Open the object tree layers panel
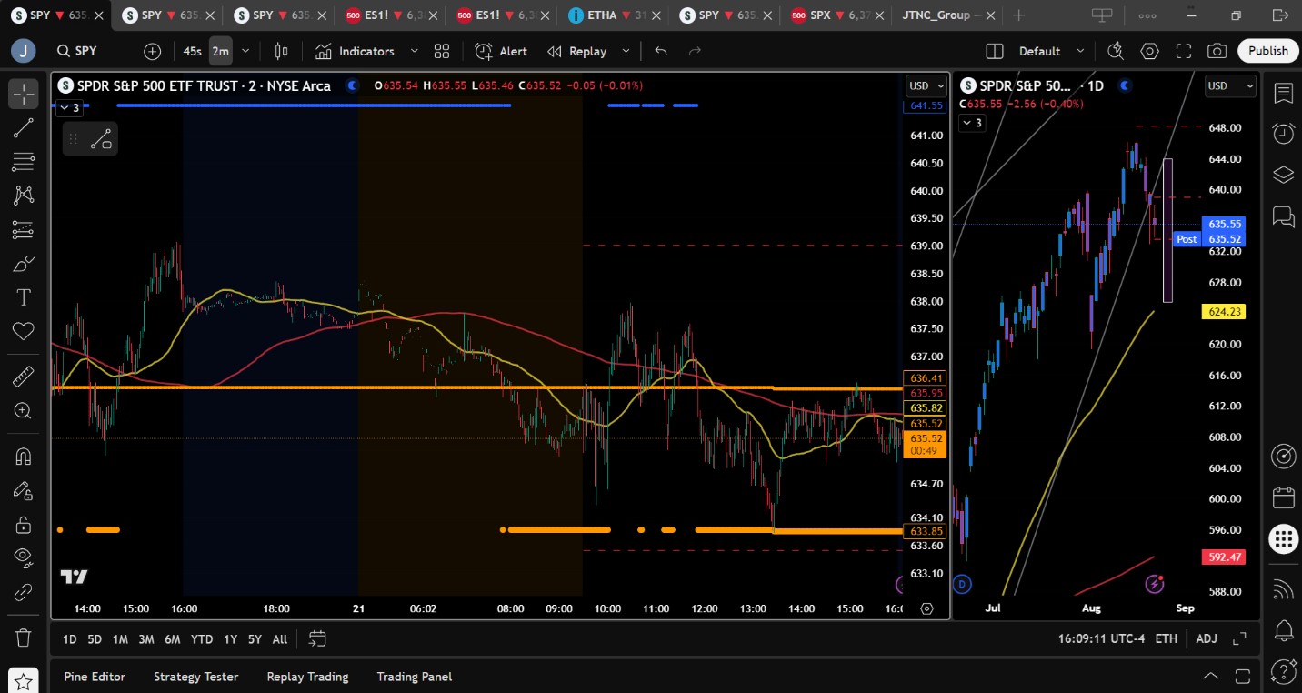 [1283, 175]
